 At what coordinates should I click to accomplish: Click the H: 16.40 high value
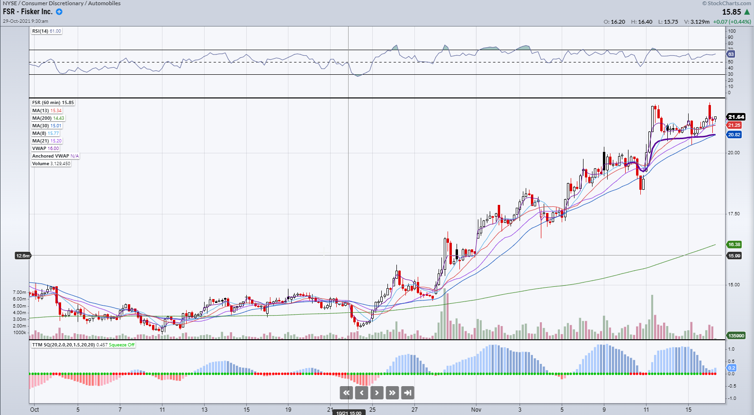[x=642, y=22]
